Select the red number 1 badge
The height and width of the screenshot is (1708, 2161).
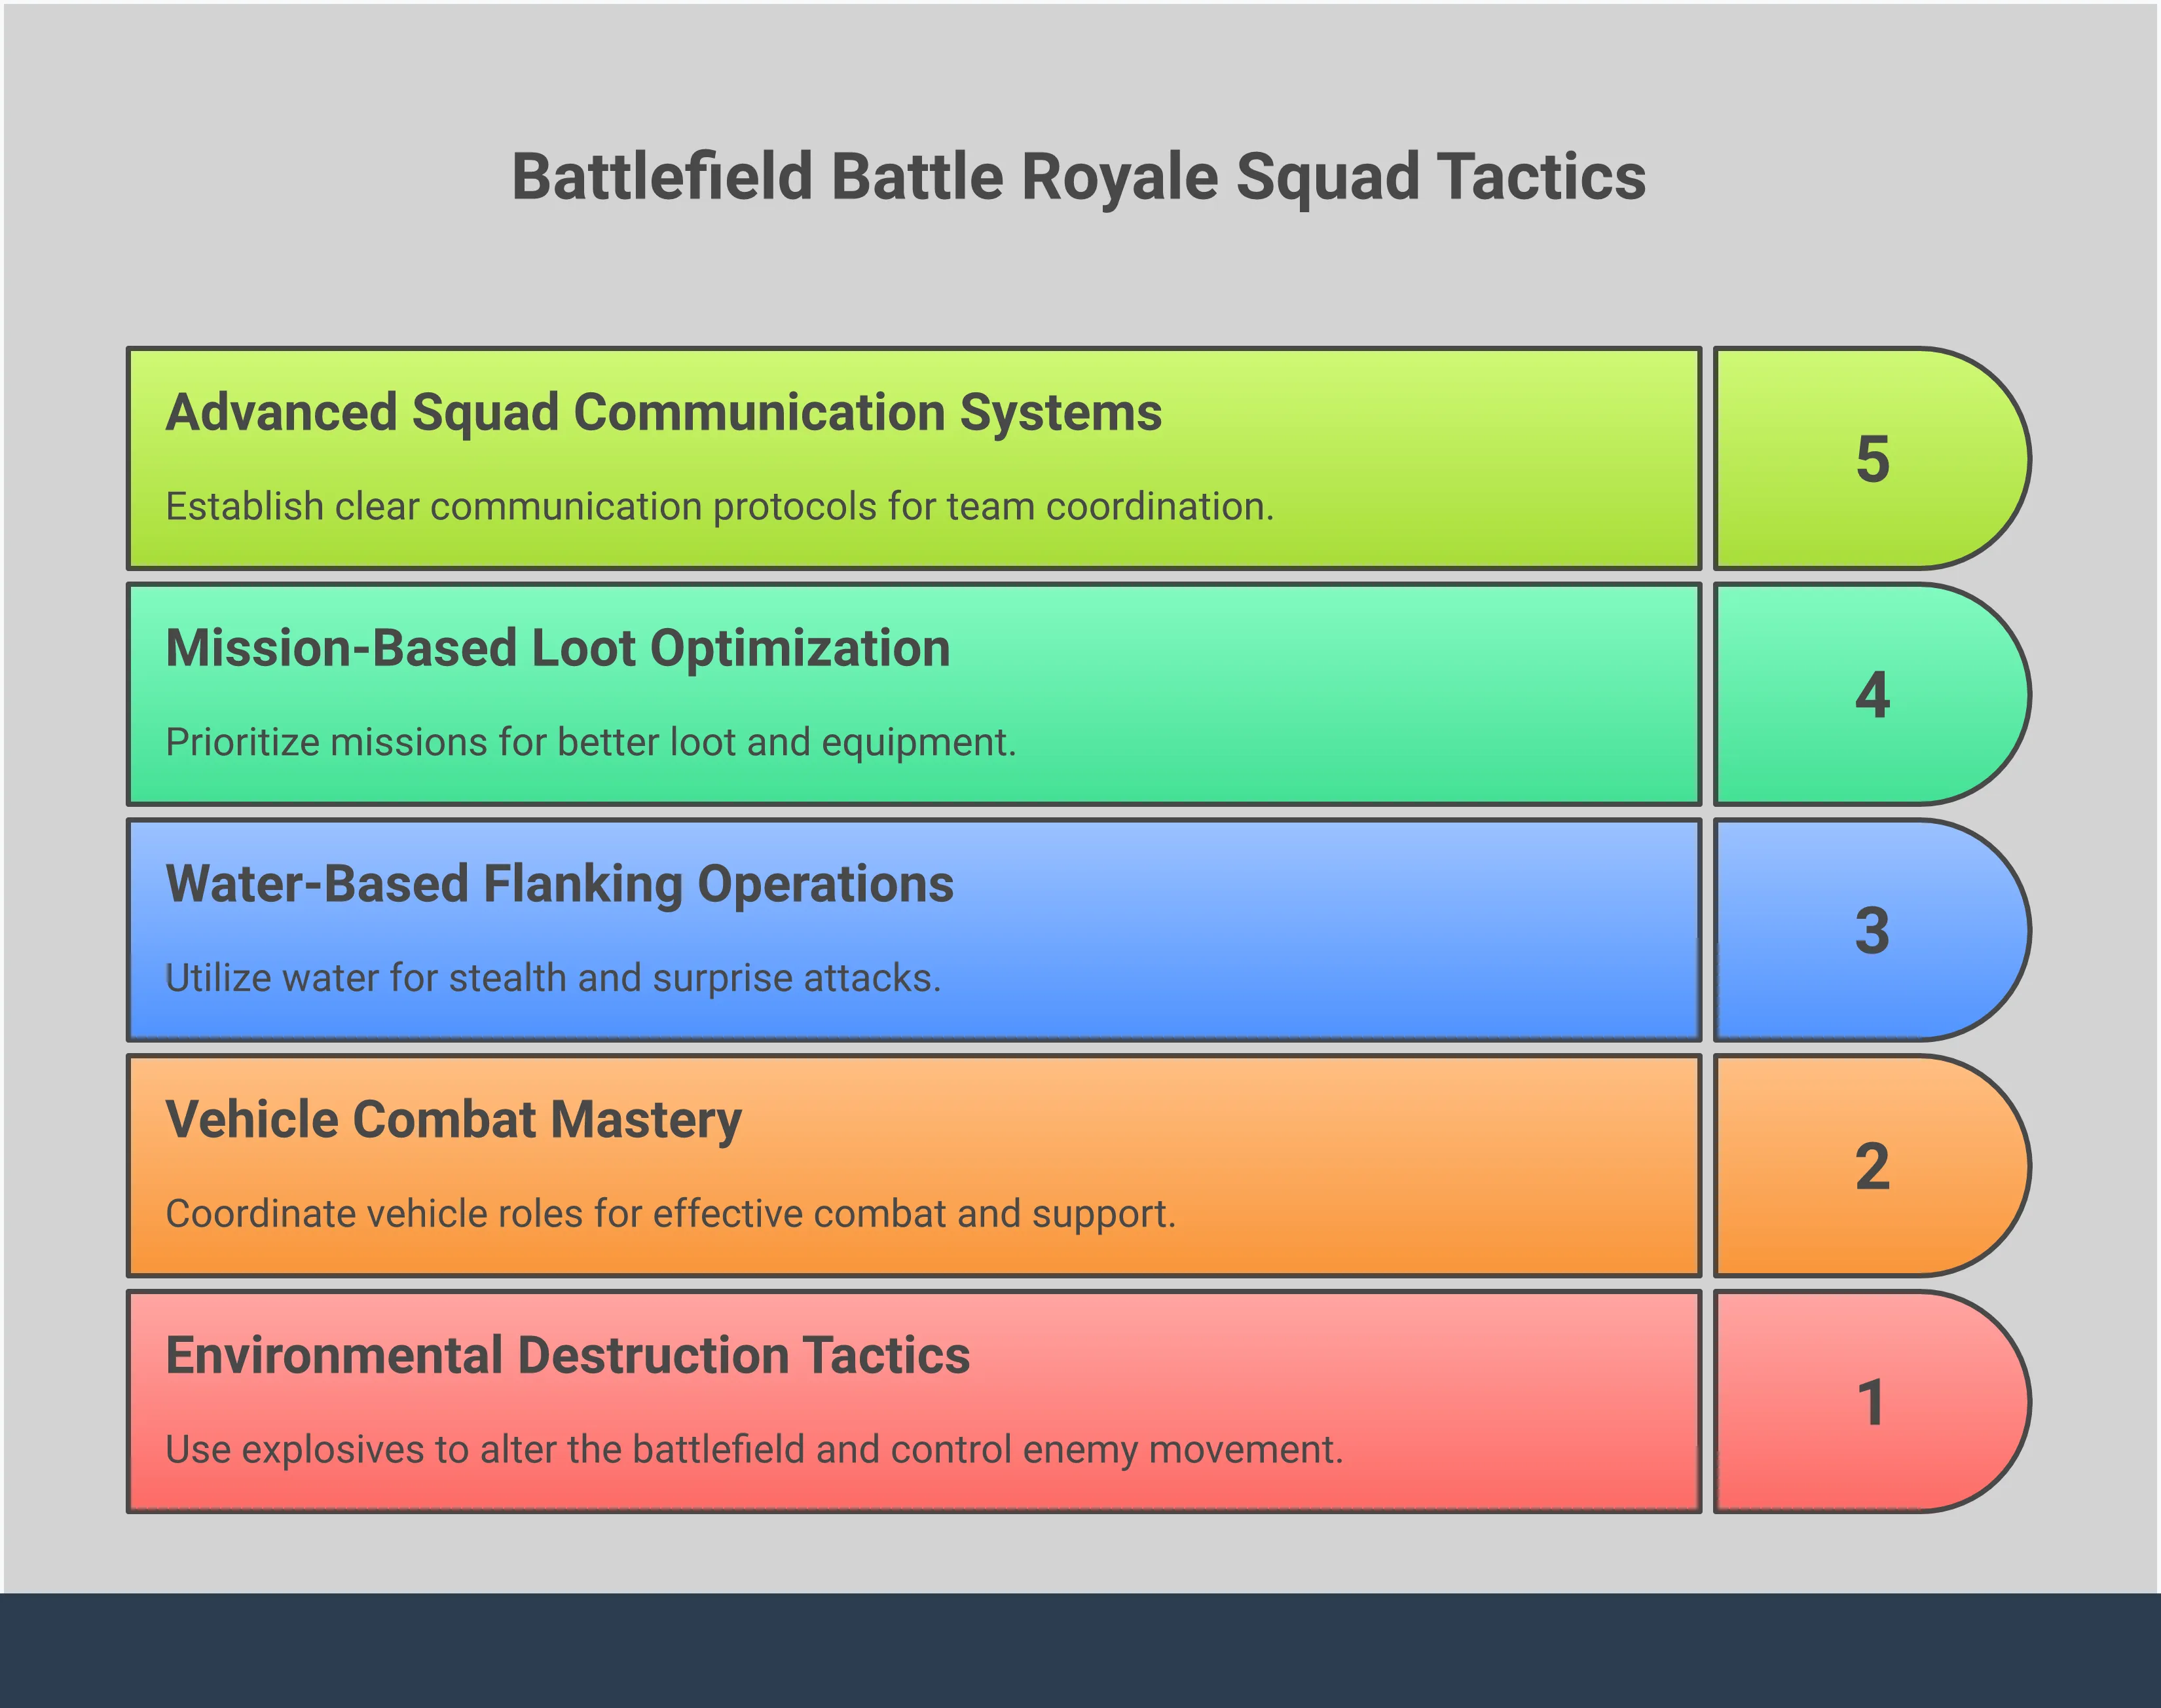(x=1871, y=1402)
